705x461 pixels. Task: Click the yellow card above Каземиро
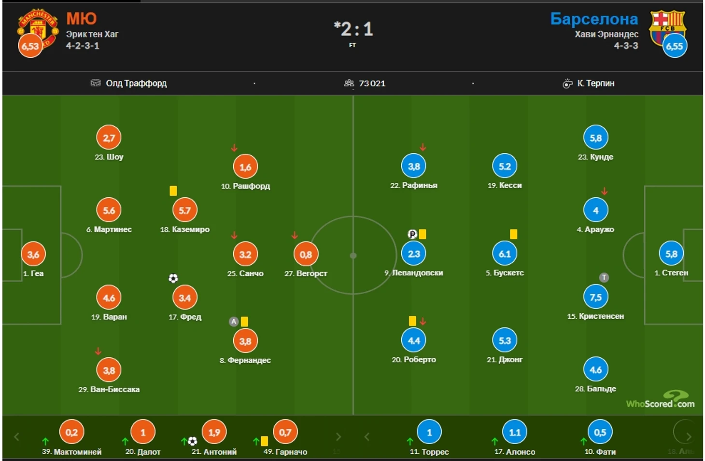pyautogui.click(x=173, y=191)
